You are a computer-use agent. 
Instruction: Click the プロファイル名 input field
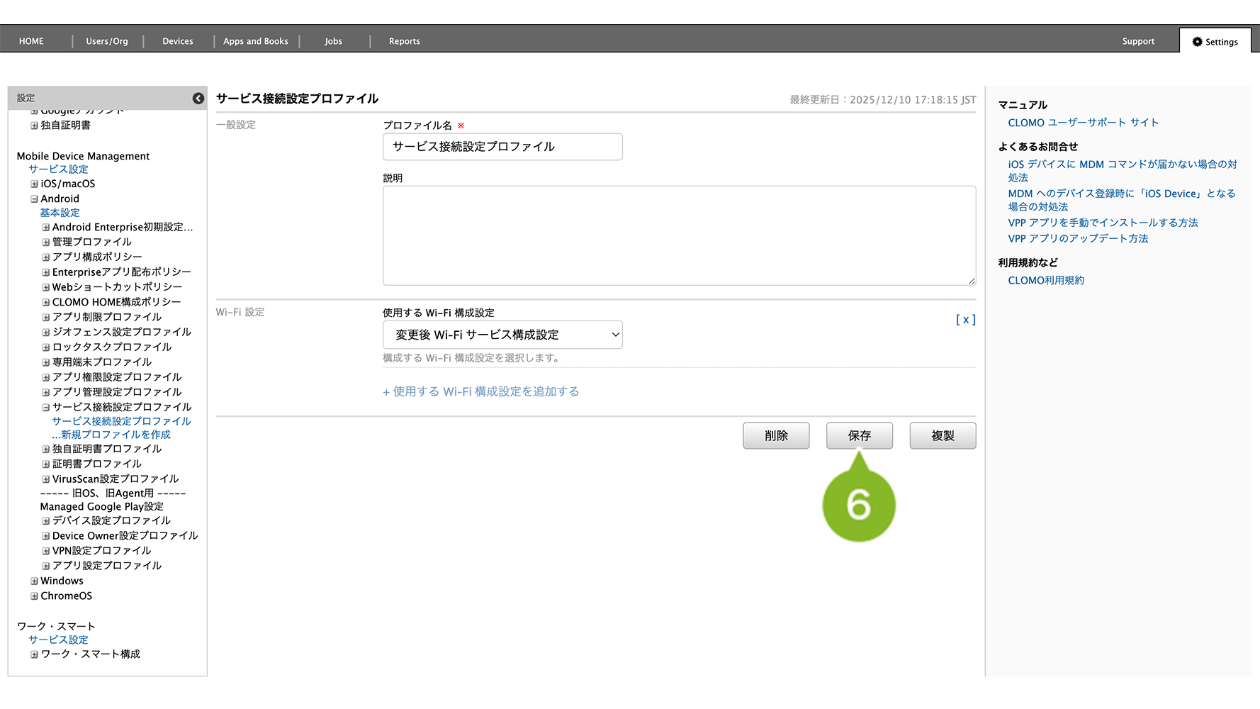click(x=502, y=147)
